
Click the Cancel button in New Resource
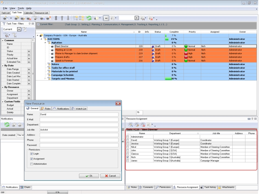pyautogui.click(x=110, y=176)
